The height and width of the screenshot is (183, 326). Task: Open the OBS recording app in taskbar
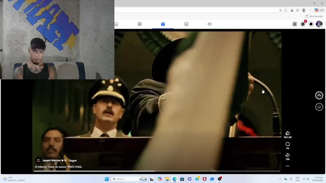coord(220,179)
